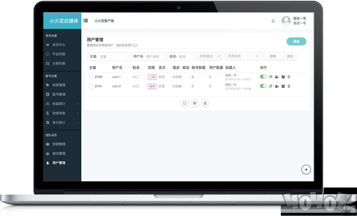Click 小火花客户端 title text
The width and height of the screenshot is (357, 216).
(x=104, y=21)
